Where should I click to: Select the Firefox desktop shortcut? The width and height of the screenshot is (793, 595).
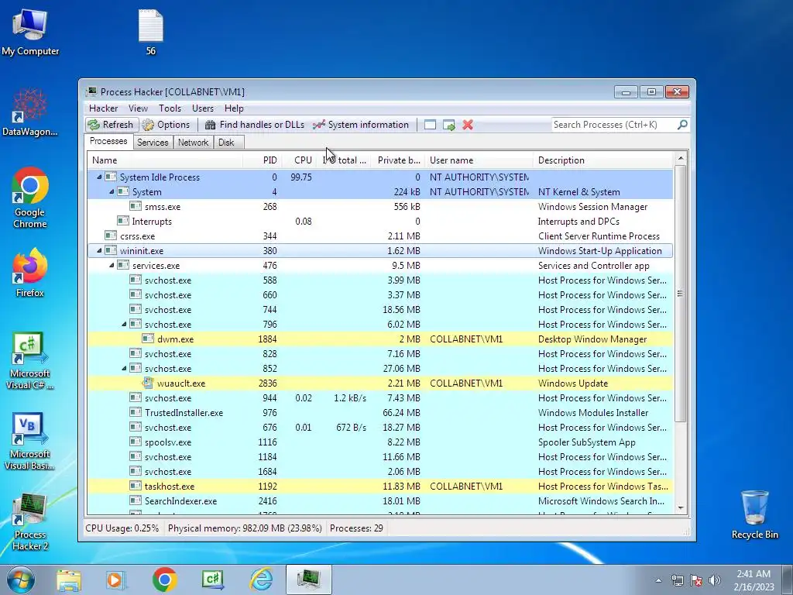(30, 272)
